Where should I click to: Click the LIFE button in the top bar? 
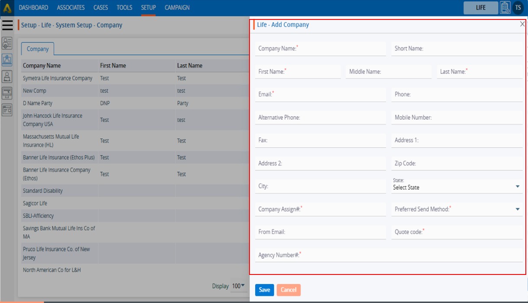480,8
